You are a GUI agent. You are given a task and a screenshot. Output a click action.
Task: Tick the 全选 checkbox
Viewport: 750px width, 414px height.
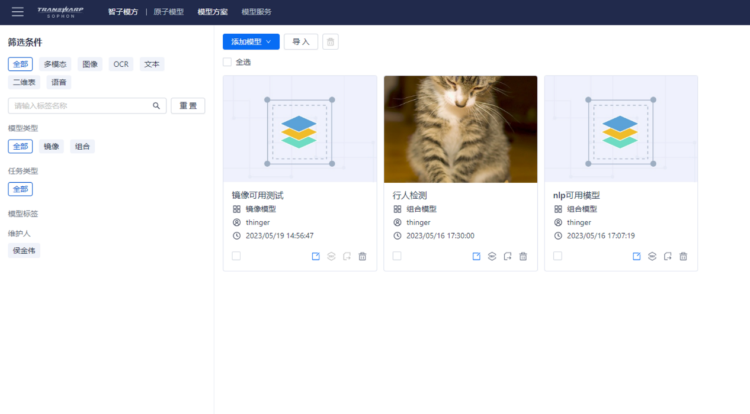tap(227, 62)
